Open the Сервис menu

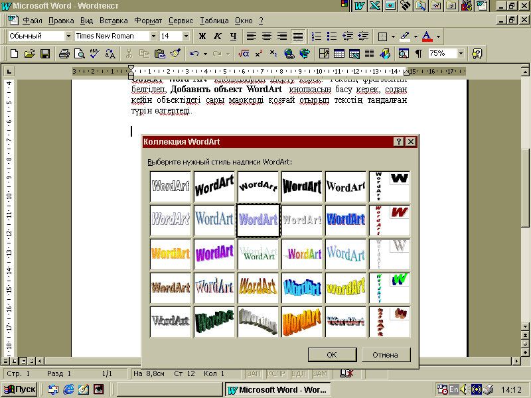(x=181, y=21)
